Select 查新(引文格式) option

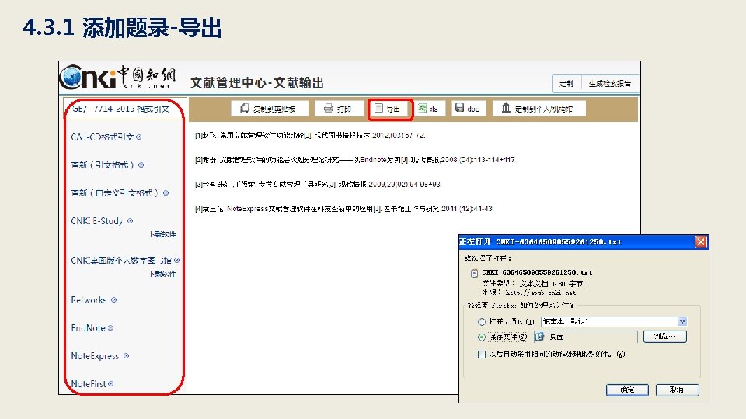pos(103,164)
